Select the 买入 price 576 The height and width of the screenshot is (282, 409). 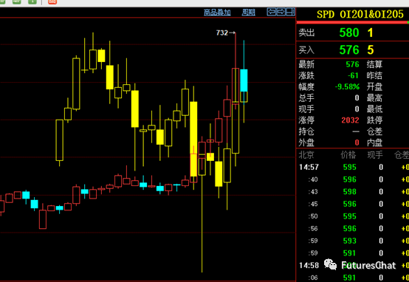(349, 49)
